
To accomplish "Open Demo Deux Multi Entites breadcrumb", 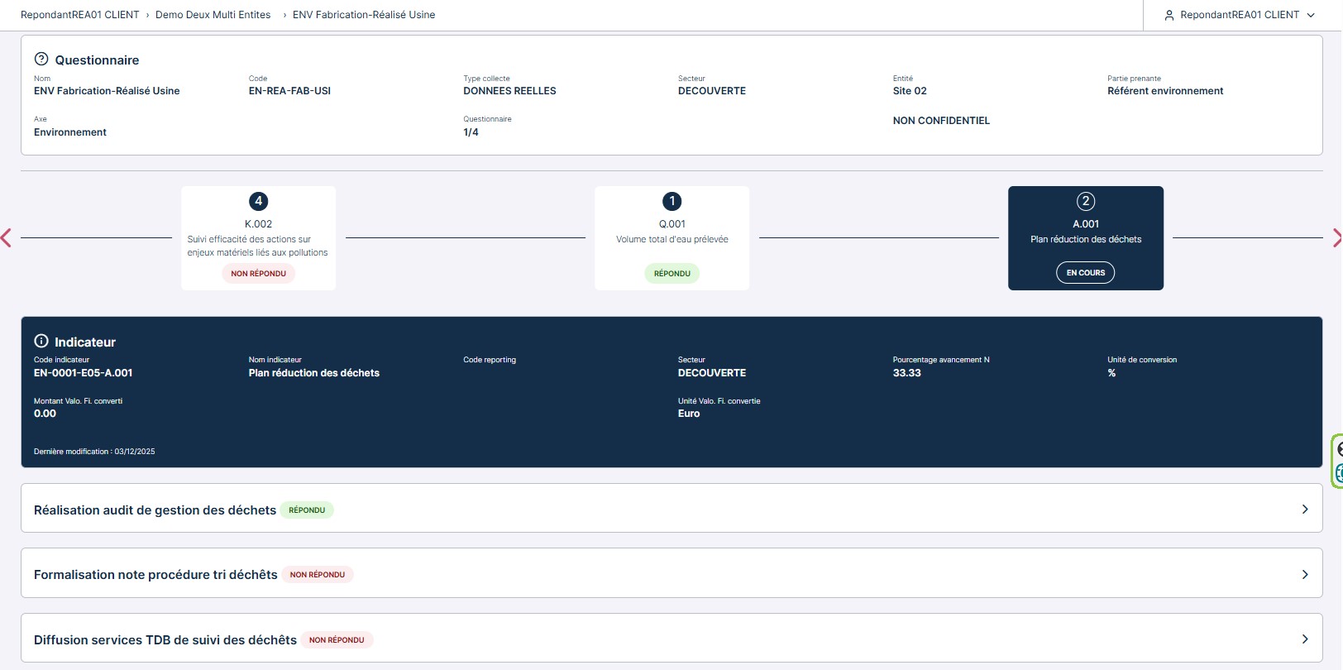I will click(x=213, y=15).
